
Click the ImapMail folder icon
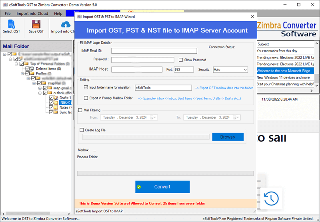point(44,83)
